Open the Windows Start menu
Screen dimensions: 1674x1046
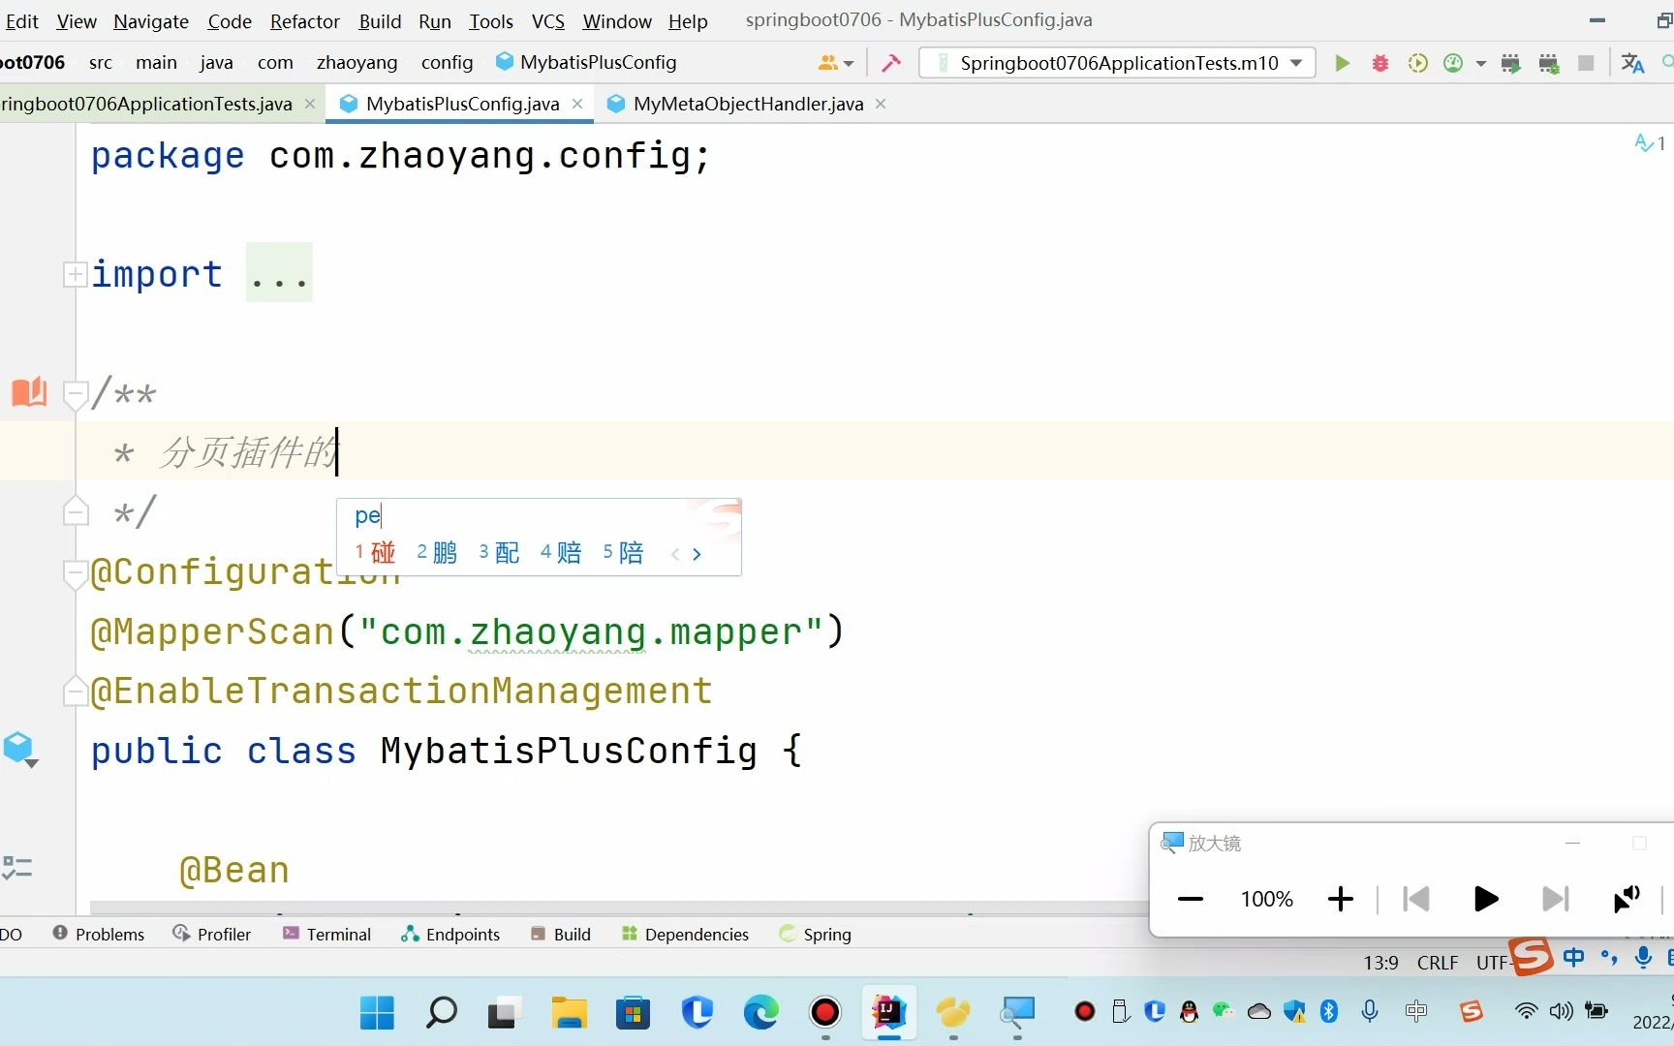point(377,1012)
